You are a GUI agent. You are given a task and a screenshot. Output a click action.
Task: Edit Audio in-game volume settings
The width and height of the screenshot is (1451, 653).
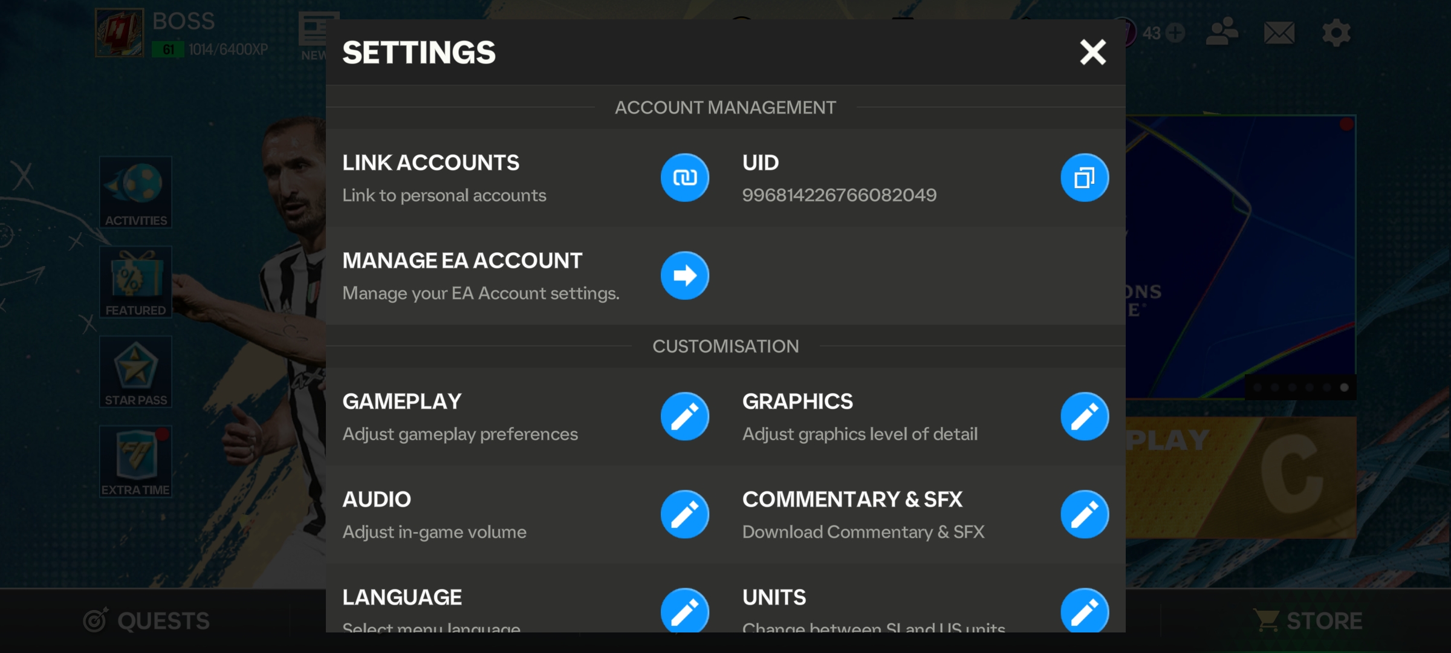684,515
